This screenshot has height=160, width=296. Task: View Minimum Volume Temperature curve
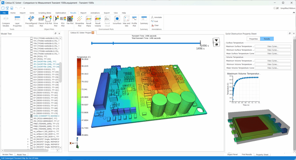273,64
